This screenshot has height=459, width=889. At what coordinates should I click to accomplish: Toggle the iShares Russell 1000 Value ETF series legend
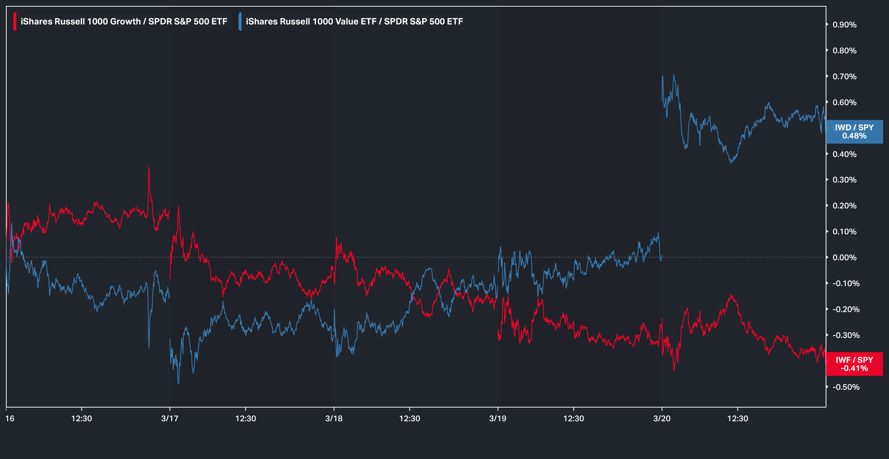pyautogui.click(x=354, y=21)
